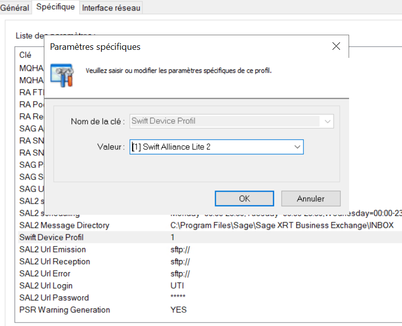This screenshot has width=402, height=326.
Task: Switch to the Interface réseau tab
Action: click(111, 8)
